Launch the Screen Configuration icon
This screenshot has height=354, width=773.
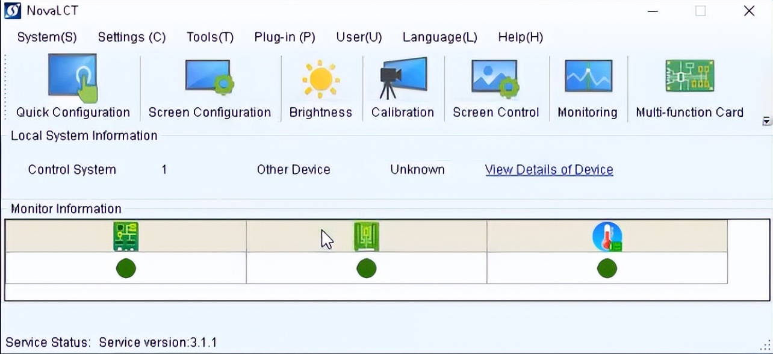point(210,78)
